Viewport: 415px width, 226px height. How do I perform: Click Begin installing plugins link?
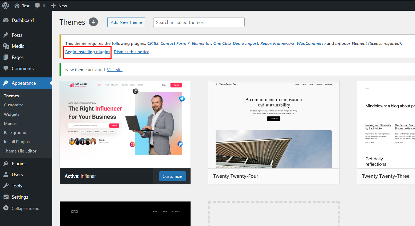coord(88,52)
